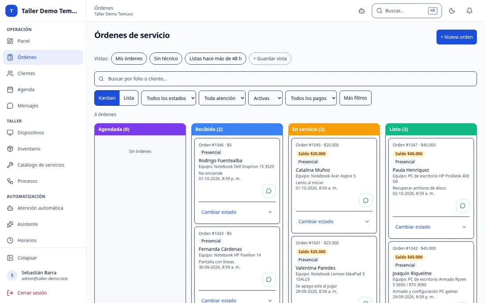Apply Mis órdenes saved view
Viewport: 485px width, 303px height.
[129, 59]
